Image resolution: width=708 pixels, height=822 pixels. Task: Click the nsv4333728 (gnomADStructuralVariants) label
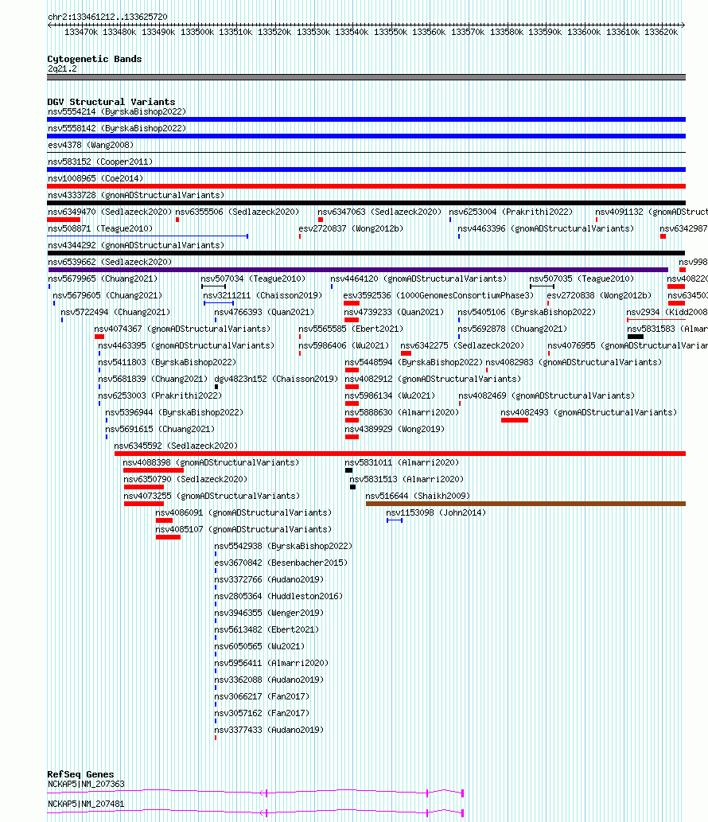click(x=136, y=196)
